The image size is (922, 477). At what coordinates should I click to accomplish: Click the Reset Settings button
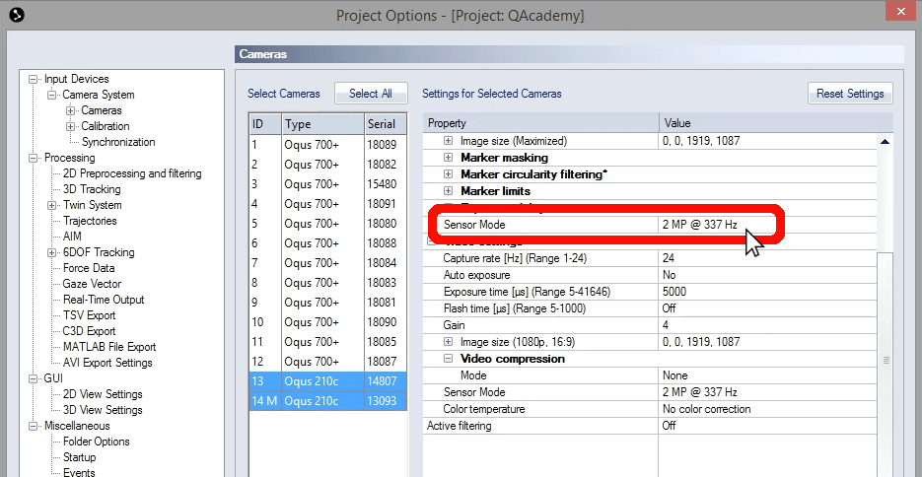pyautogui.click(x=850, y=94)
